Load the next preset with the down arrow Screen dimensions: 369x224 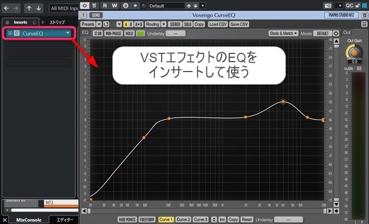click(196, 6)
